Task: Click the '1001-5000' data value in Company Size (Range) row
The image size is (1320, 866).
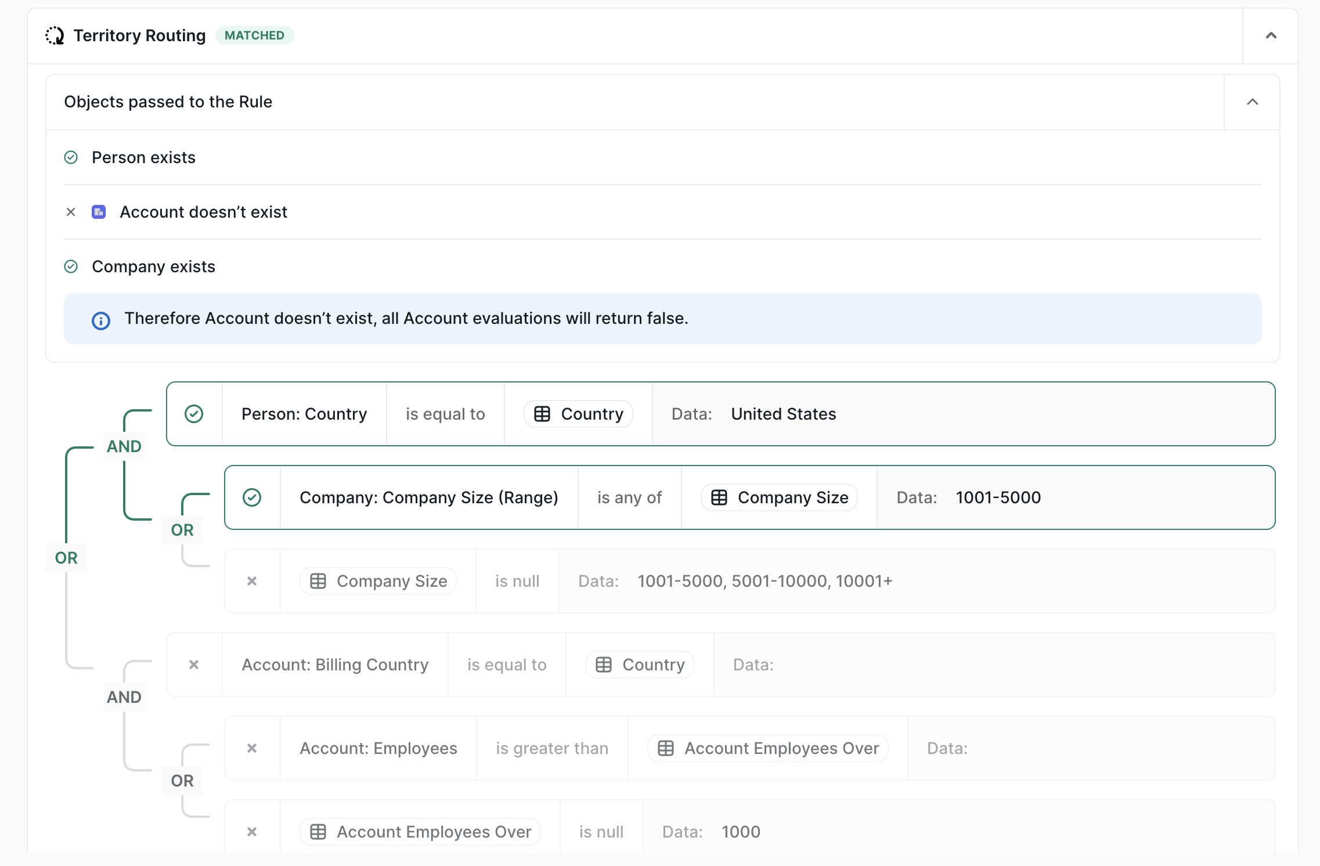Action: [998, 497]
